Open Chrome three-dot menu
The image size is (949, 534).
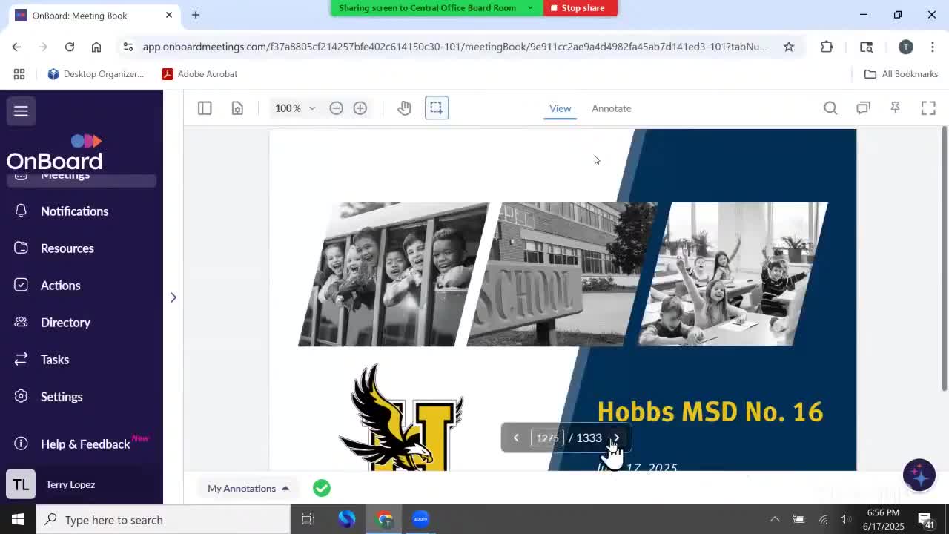click(x=933, y=47)
